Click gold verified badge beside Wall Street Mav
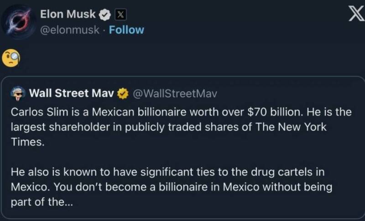 click(x=122, y=93)
